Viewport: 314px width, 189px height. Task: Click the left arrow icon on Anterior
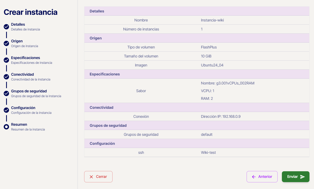point(254,177)
